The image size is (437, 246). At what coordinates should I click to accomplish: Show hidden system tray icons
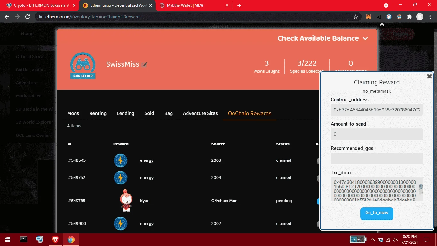click(372, 240)
